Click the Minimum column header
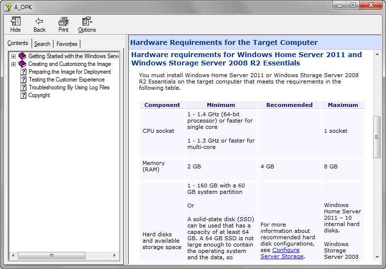Screen dimensions: 386x269 point(221,105)
